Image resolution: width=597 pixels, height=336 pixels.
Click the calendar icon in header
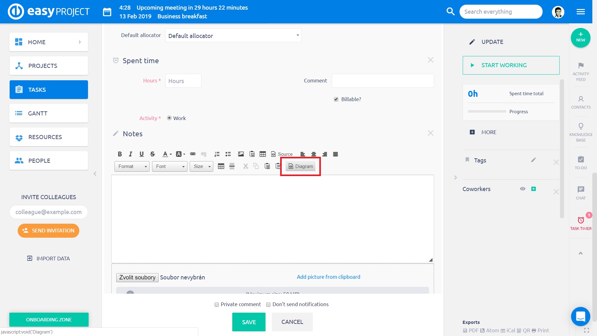[x=107, y=12]
